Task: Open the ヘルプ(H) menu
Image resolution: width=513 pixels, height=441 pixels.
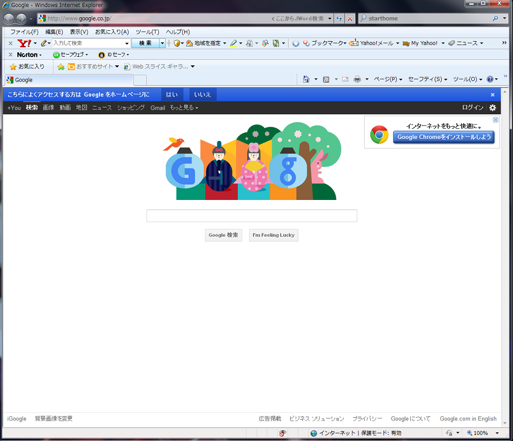Action: coord(178,32)
